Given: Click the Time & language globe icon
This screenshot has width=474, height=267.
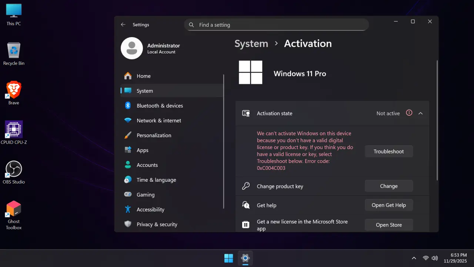Looking at the screenshot, I should coord(128,180).
